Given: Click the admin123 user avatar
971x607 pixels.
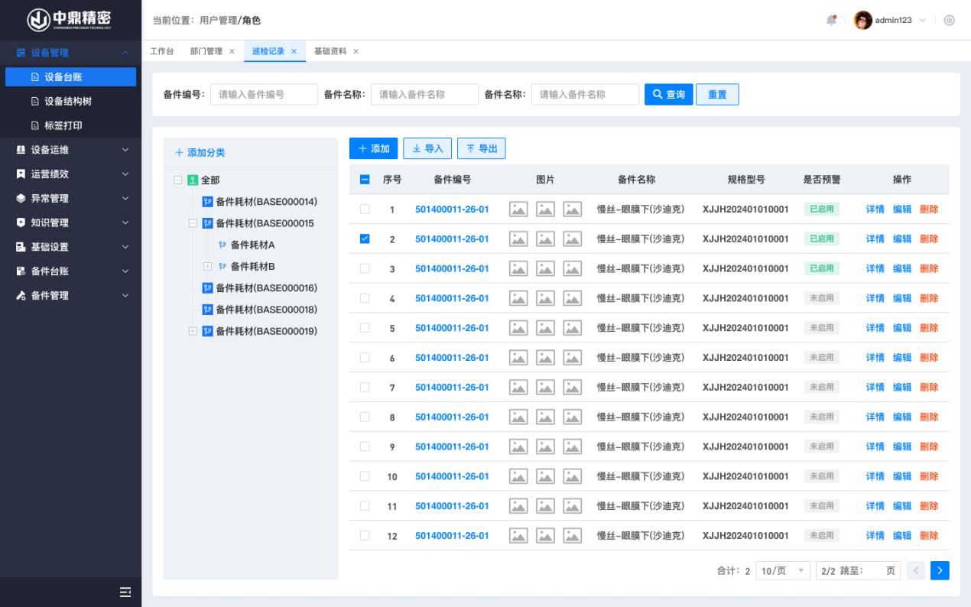Looking at the screenshot, I should pos(863,20).
